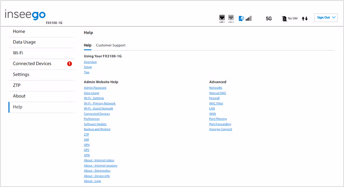Open Data Usage in sidebar
Viewport: 344px width, 187px height.
coord(42,42)
